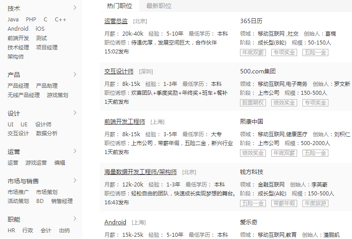The width and height of the screenshot is (352, 239).
Task: Go to the 编辑 category
Action: point(60,162)
